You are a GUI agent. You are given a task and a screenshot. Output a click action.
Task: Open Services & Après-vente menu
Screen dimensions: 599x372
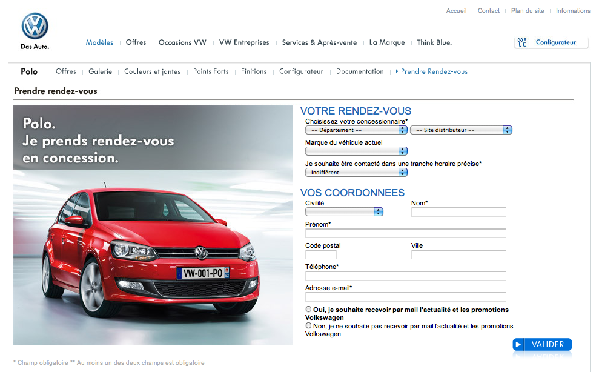coord(319,42)
